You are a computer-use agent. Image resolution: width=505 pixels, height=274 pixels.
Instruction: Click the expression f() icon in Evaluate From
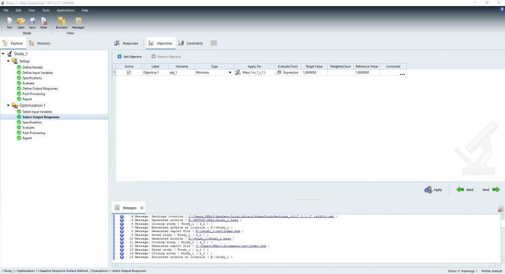(x=279, y=72)
